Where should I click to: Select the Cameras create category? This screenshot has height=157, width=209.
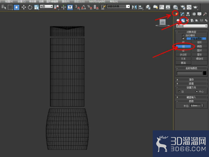(192, 20)
